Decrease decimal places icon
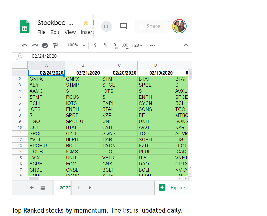267x216 pixels. [x=115, y=46]
